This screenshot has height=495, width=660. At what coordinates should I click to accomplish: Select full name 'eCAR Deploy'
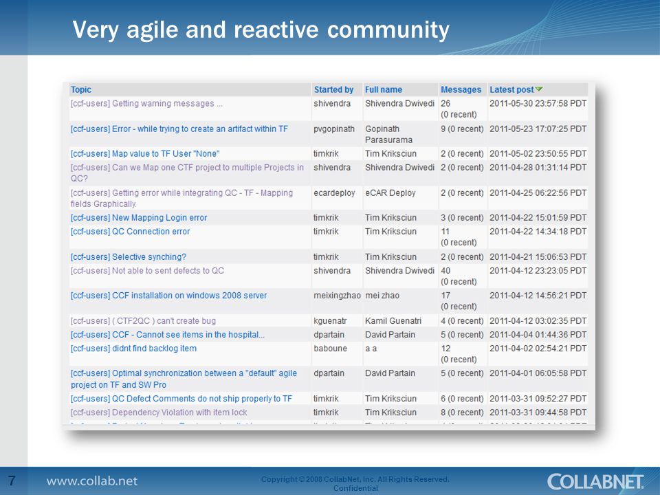[390, 192]
